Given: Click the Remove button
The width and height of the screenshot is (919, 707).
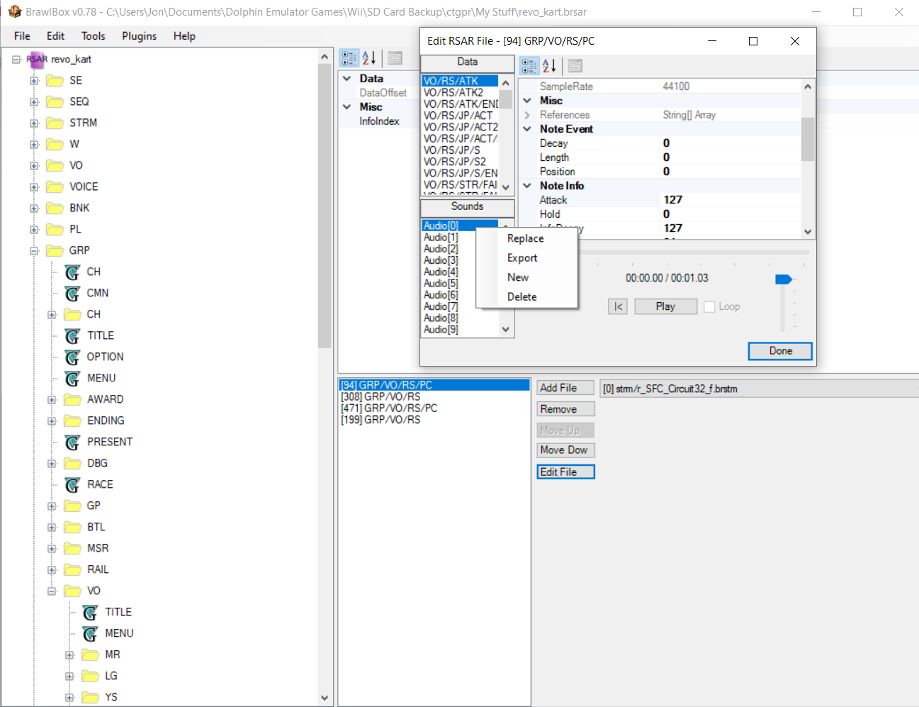Looking at the screenshot, I should tap(565, 409).
